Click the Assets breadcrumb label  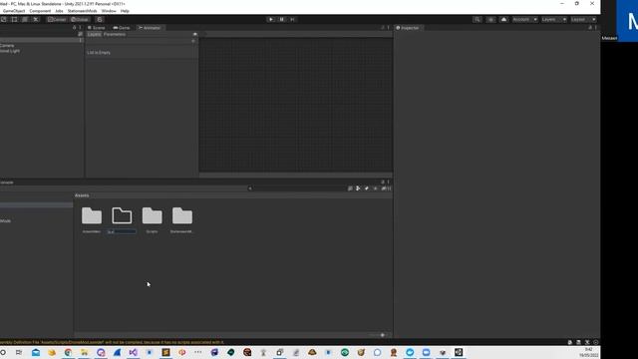tap(82, 195)
